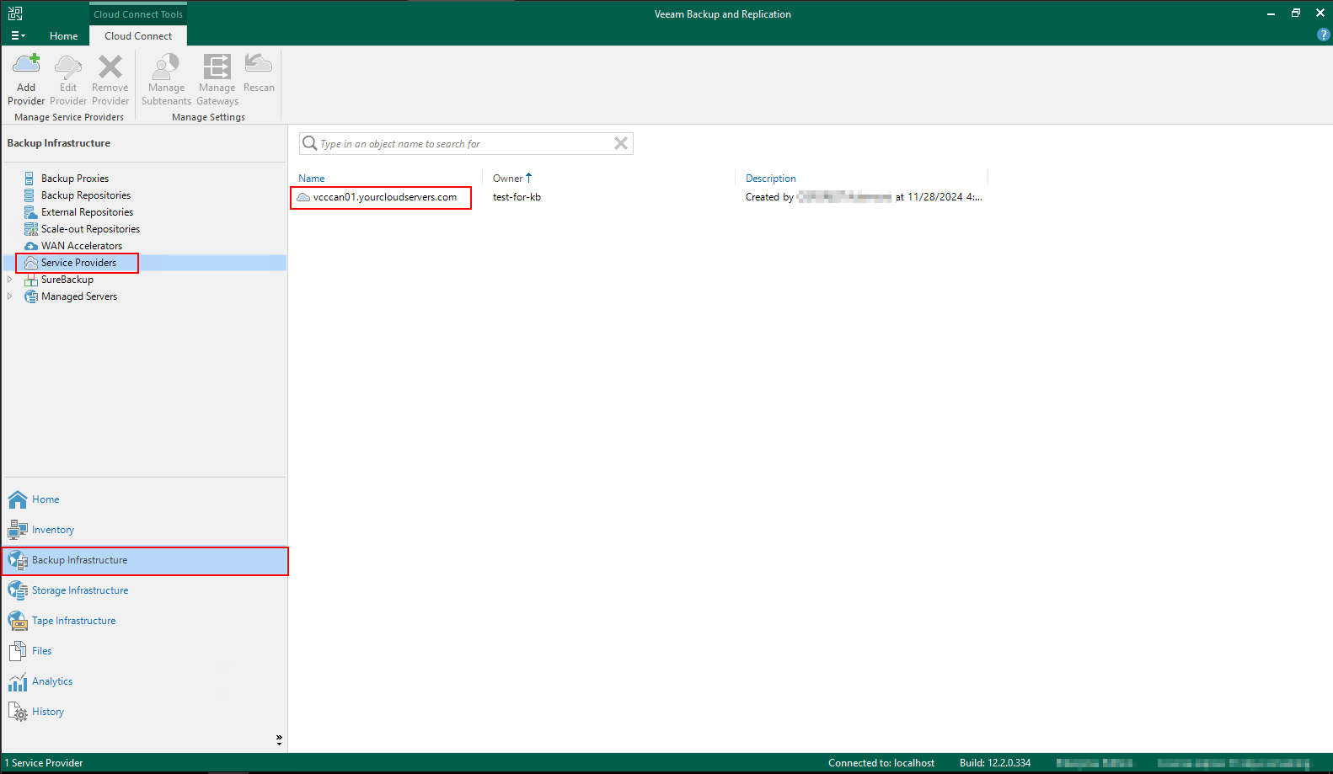1333x774 pixels.
Task: Open Manage Gateways from ribbon
Action: click(217, 79)
